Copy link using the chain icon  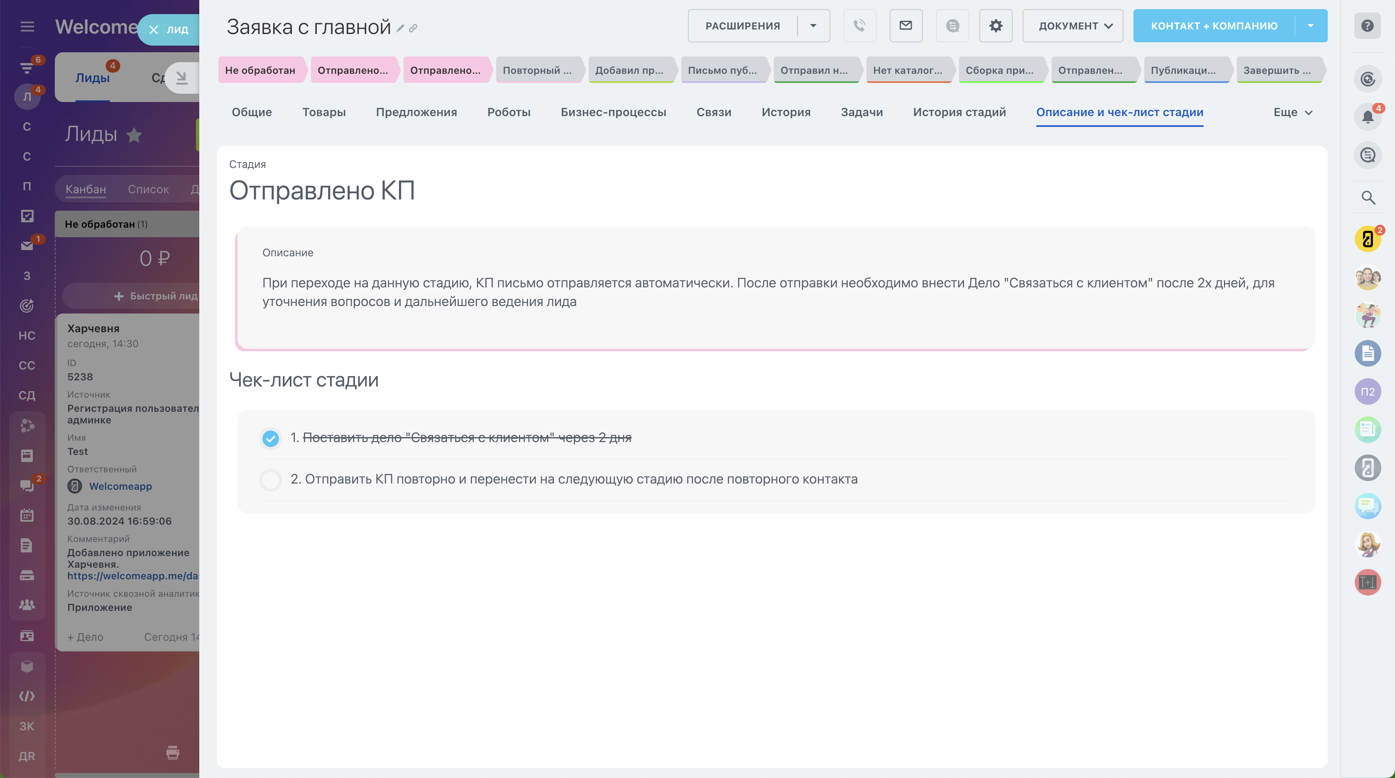pos(413,28)
